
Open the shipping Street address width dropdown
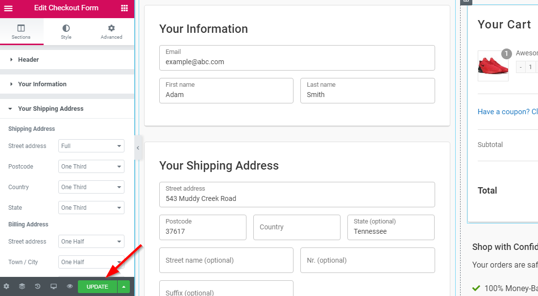(91, 146)
